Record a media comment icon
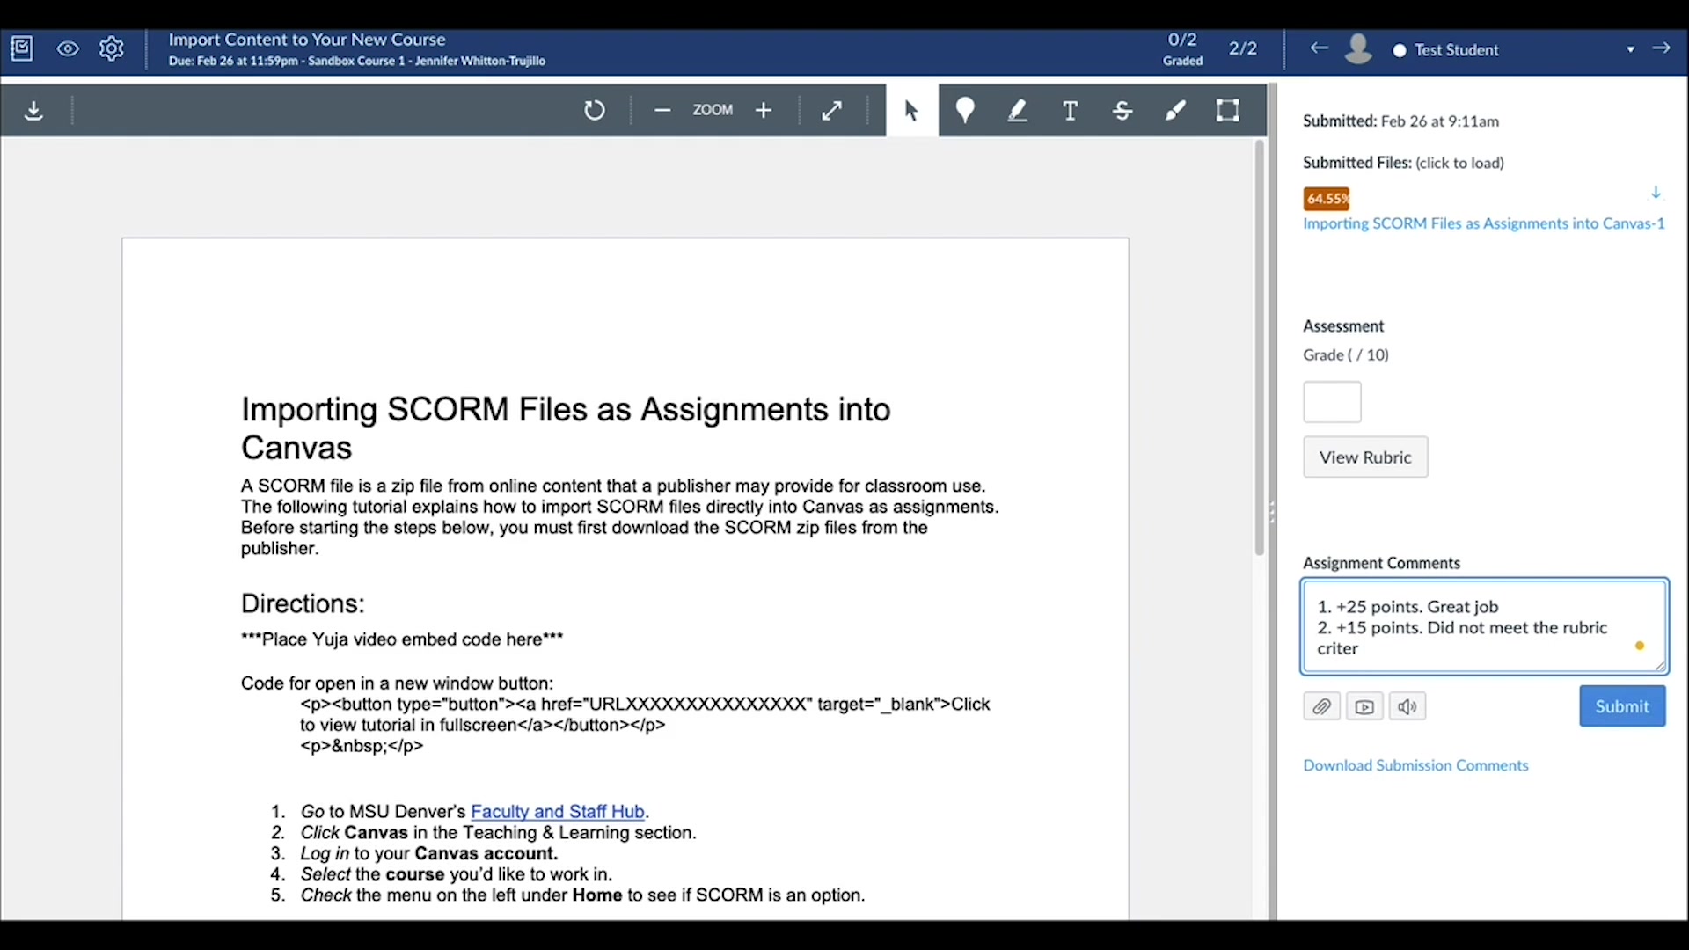 [1364, 706]
